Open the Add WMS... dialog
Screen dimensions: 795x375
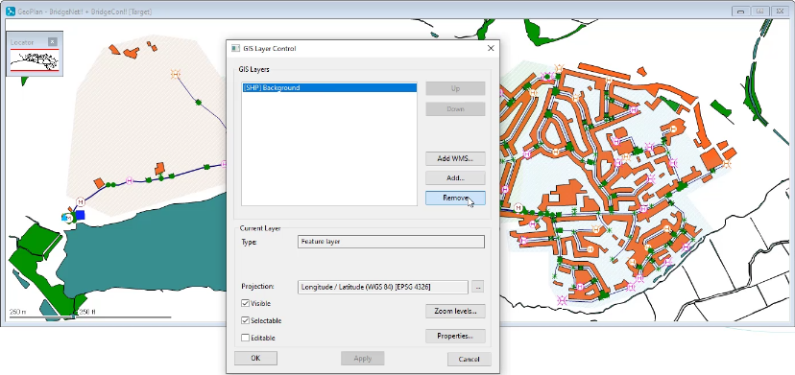pos(455,158)
